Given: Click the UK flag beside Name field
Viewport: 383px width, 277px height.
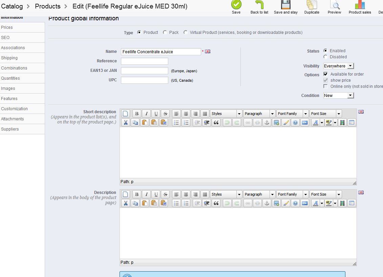Looking at the screenshot, I should click(207, 51).
